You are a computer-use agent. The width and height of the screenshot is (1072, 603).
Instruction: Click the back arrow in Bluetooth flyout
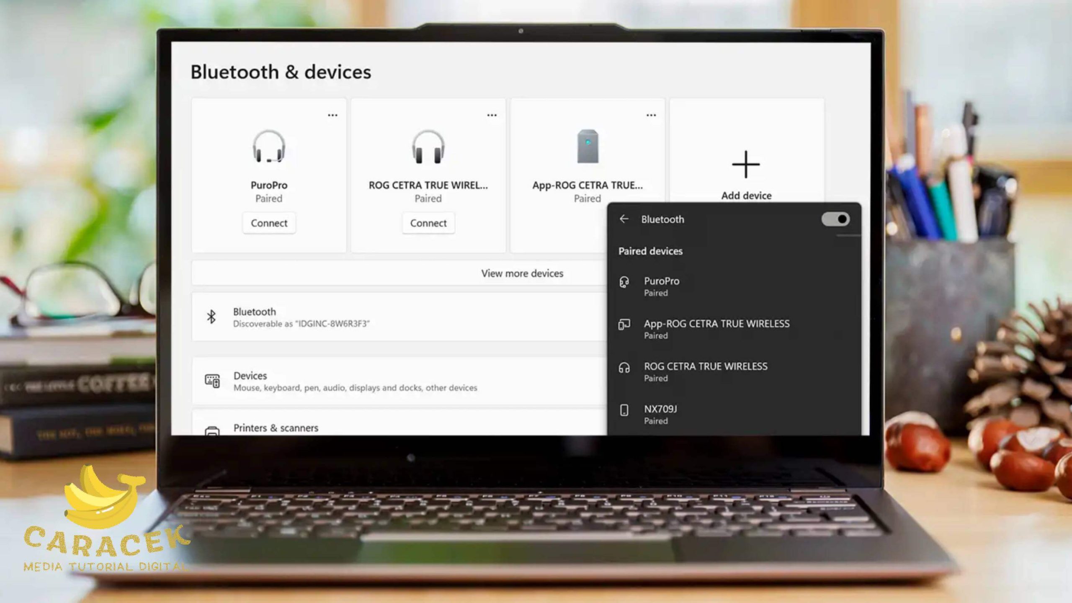coord(624,219)
